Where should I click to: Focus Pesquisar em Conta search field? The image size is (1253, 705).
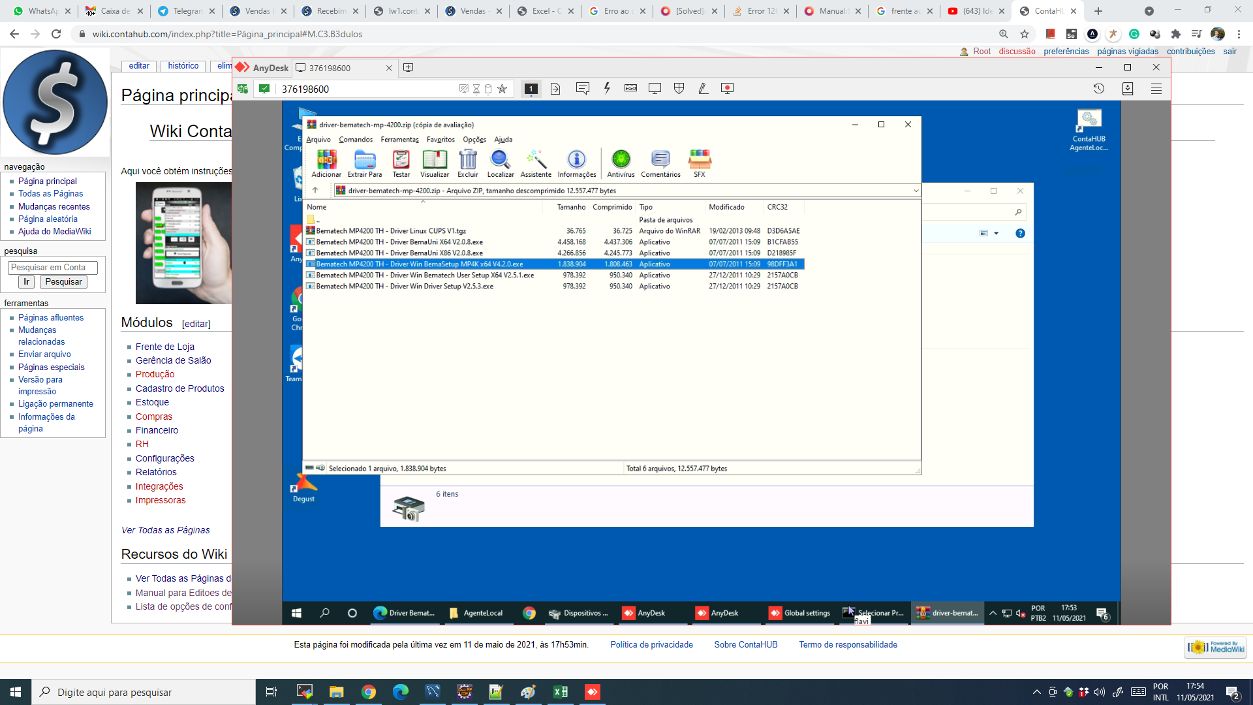point(53,268)
